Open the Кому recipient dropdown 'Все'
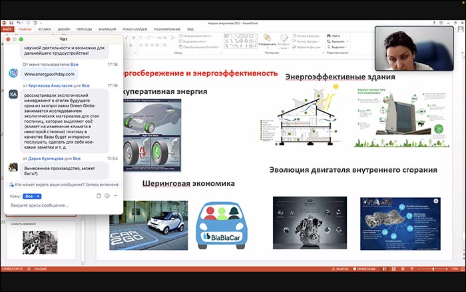 tap(32, 196)
